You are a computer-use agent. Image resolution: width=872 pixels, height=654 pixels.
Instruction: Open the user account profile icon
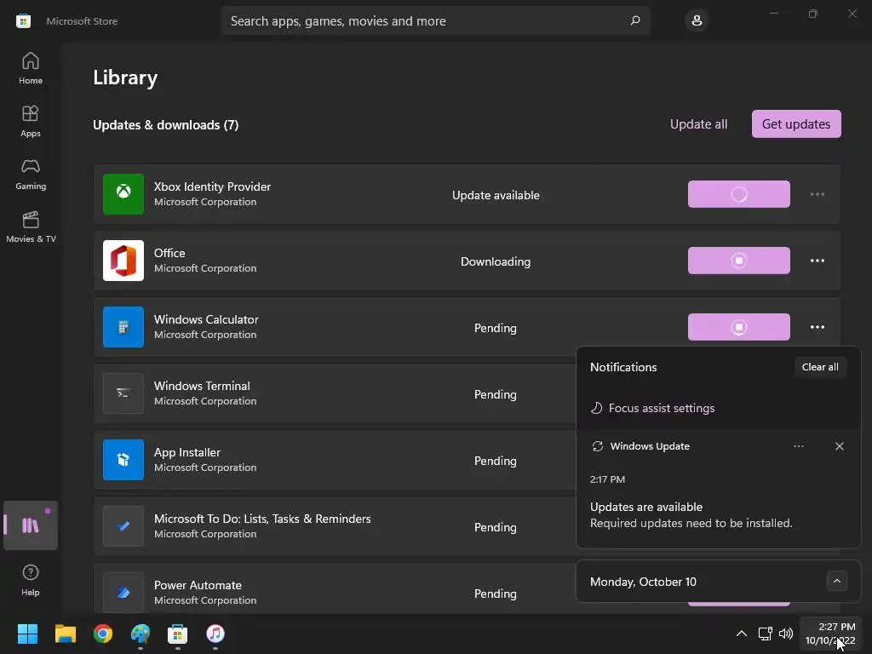697,20
